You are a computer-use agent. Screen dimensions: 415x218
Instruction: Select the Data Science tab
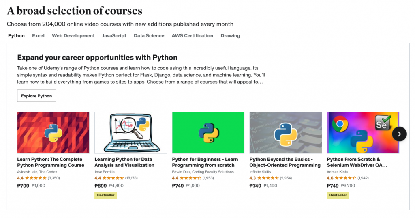click(149, 36)
